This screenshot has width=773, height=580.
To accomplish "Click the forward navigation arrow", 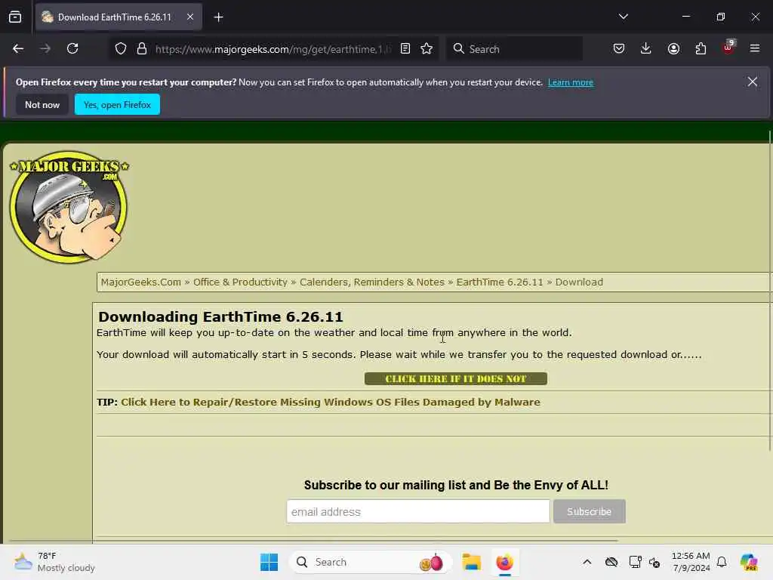I will click(45, 49).
